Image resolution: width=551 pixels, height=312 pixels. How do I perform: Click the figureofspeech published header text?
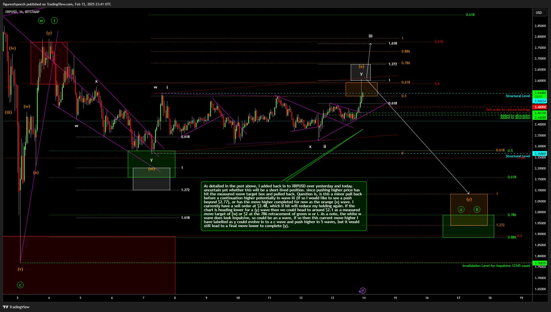pyautogui.click(x=57, y=4)
